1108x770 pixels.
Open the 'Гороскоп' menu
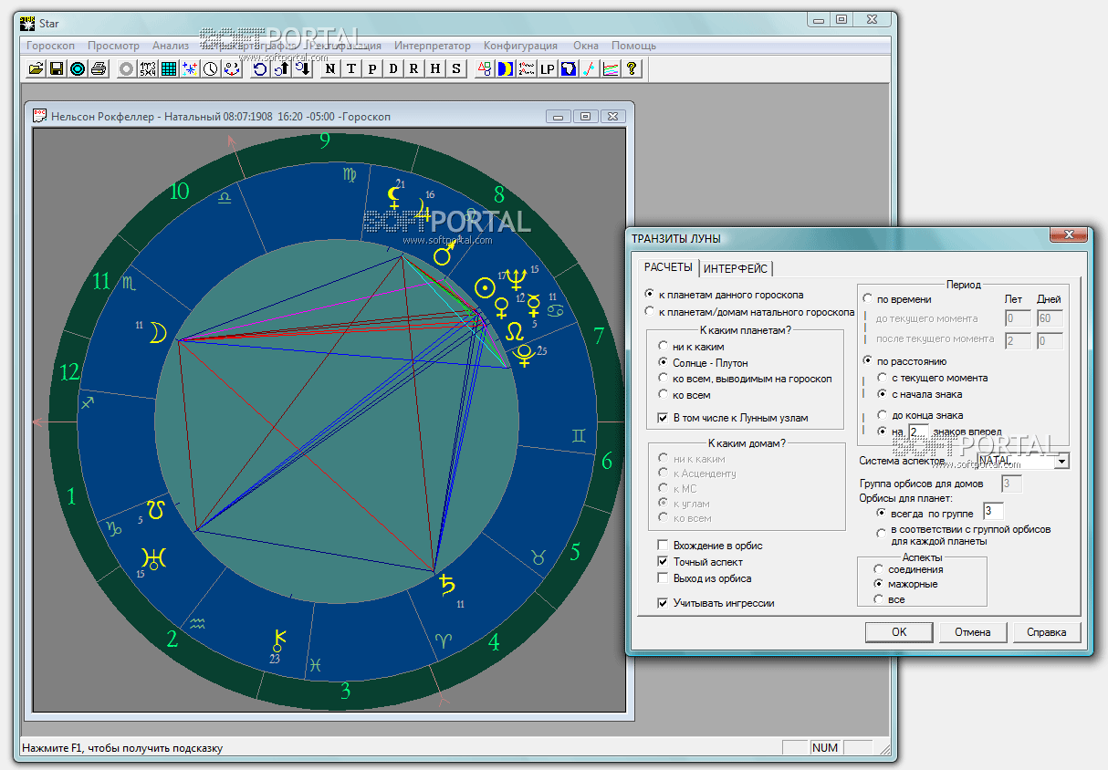50,46
